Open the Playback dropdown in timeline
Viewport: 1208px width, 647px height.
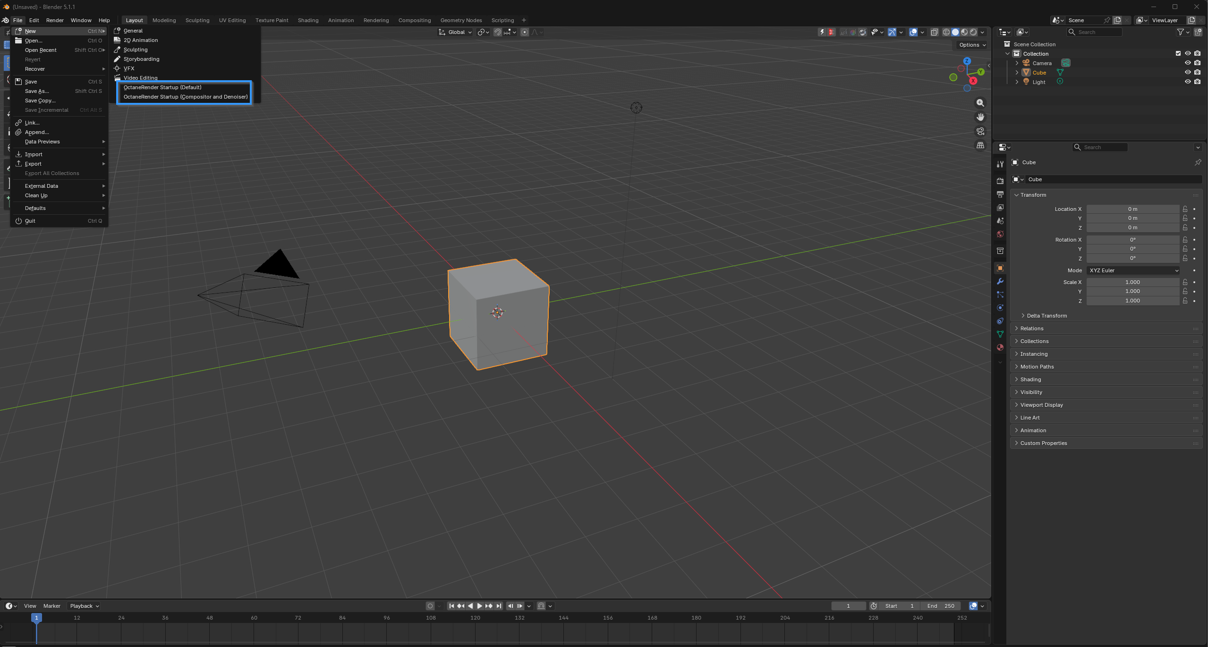tap(84, 606)
